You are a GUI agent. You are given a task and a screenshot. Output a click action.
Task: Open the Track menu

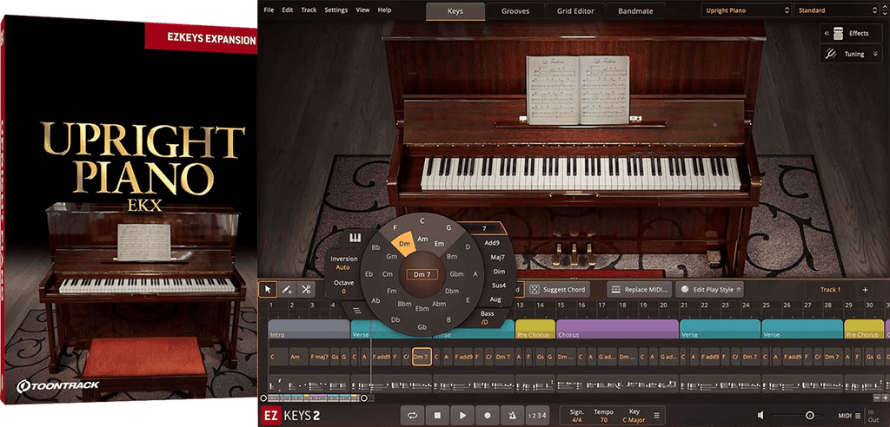(309, 10)
